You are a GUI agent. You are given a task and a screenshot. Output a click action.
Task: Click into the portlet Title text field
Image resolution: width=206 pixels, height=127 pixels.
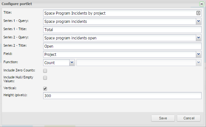click(119, 13)
